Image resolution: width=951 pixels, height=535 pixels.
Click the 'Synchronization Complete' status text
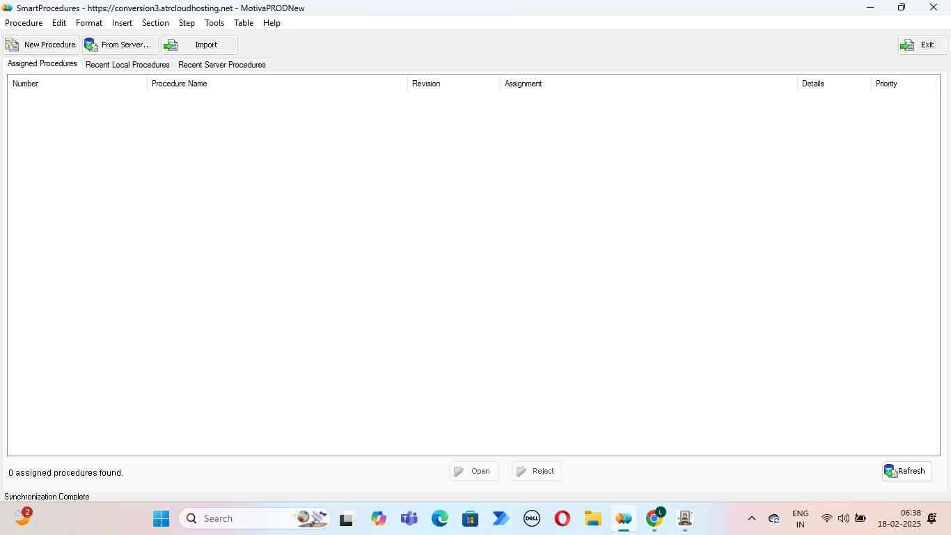point(47,497)
